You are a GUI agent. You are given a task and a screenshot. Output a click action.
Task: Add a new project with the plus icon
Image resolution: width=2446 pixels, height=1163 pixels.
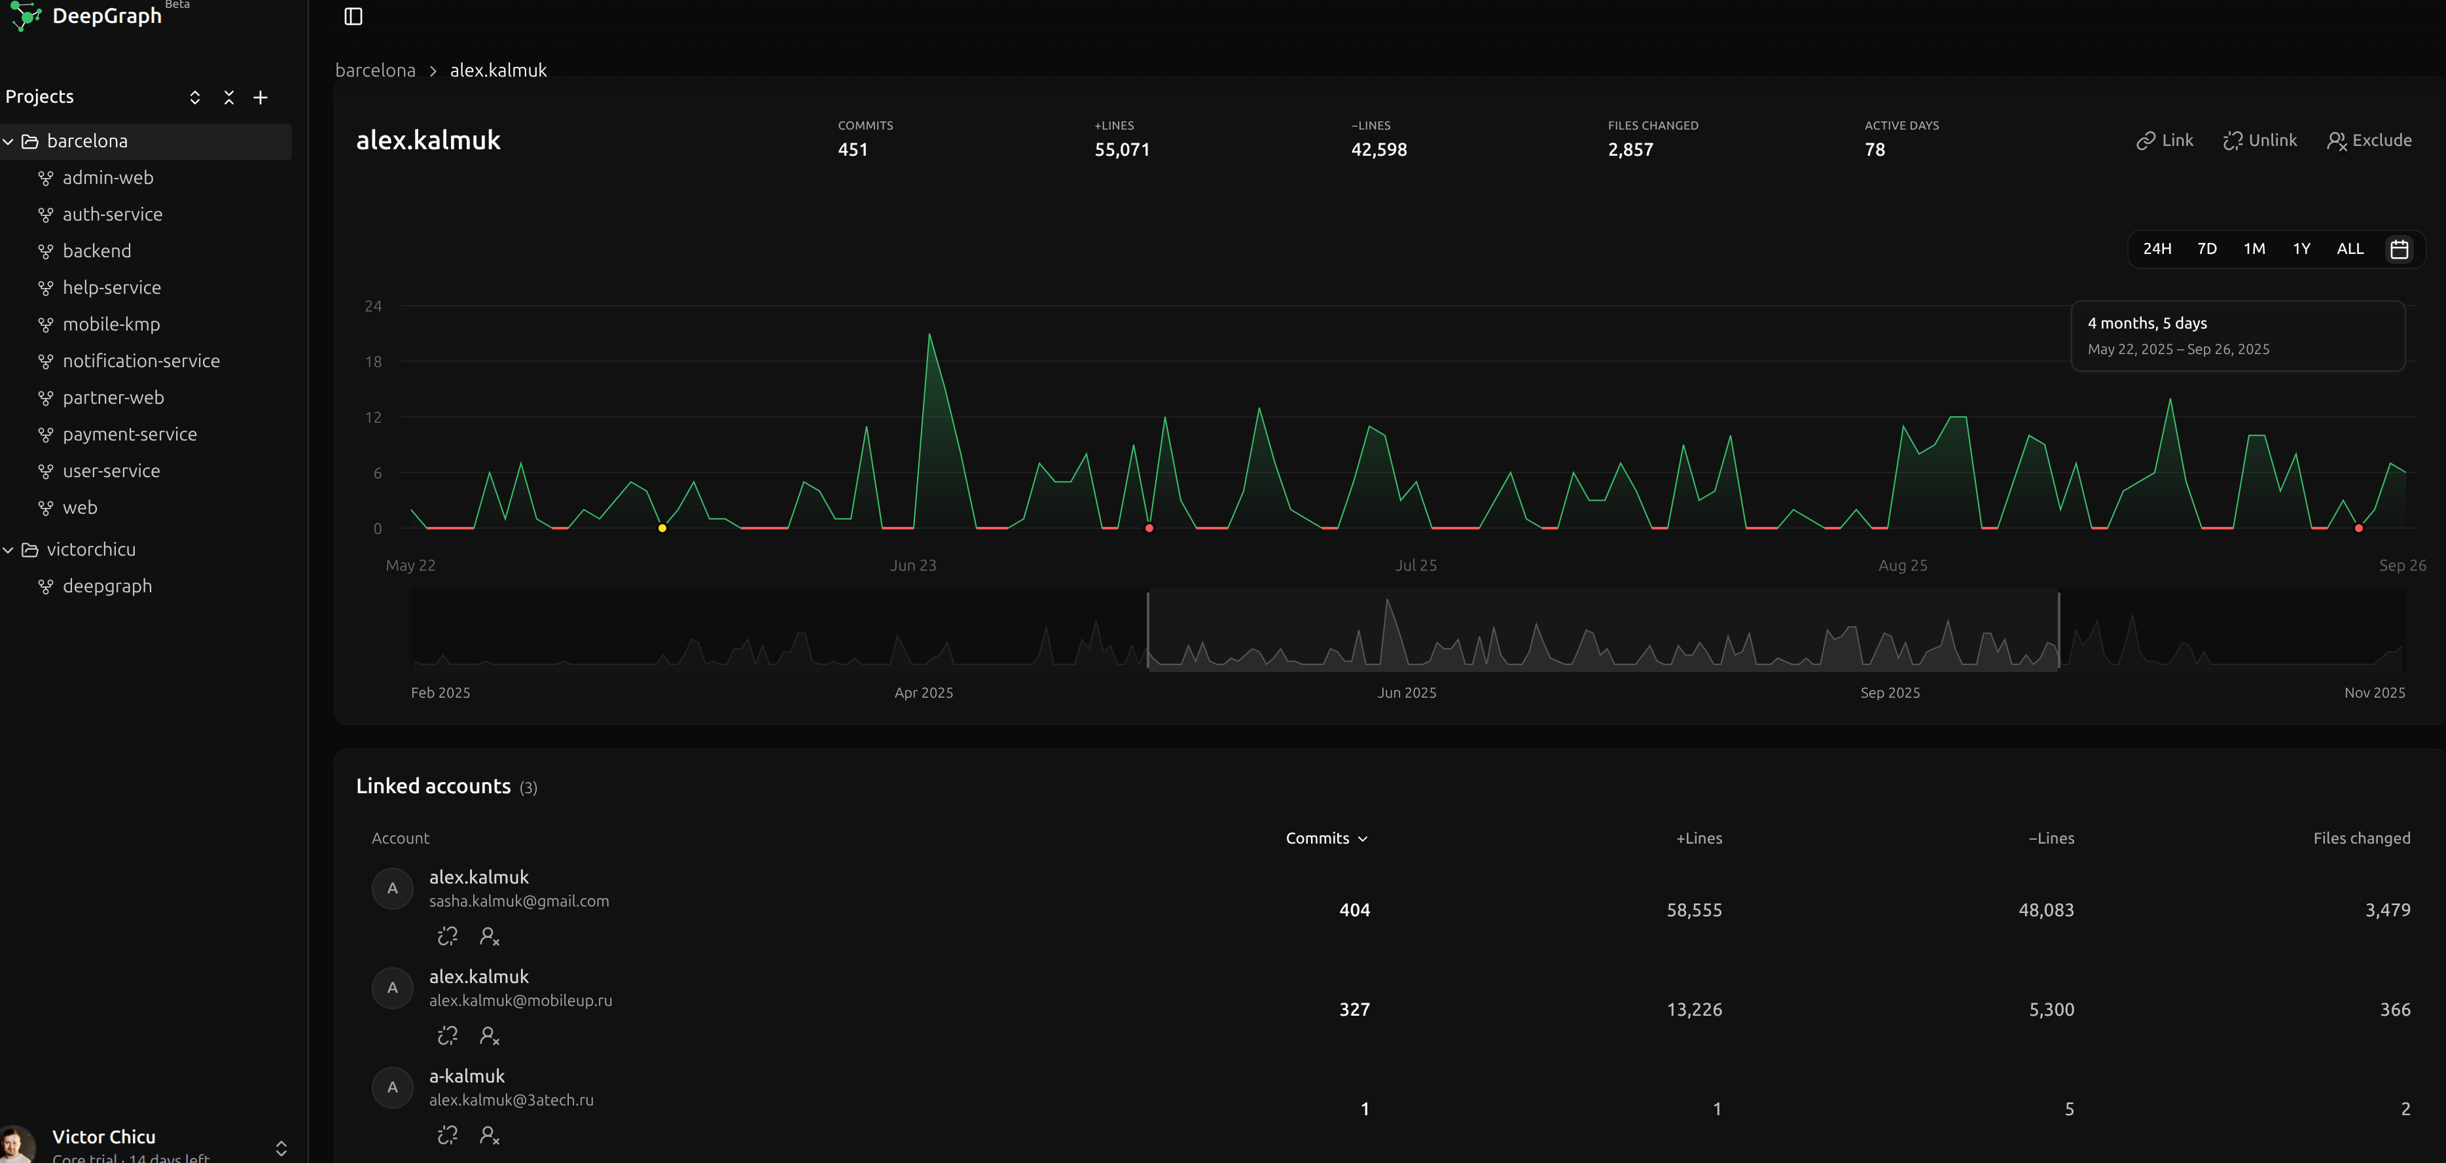[x=261, y=98]
